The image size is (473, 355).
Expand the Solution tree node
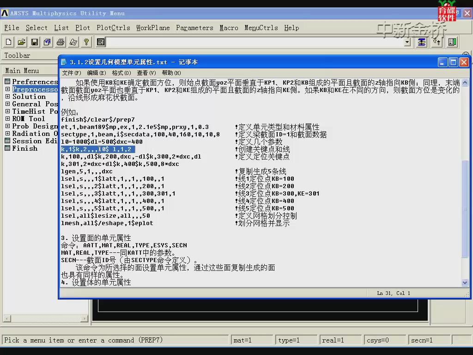coord(7,97)
